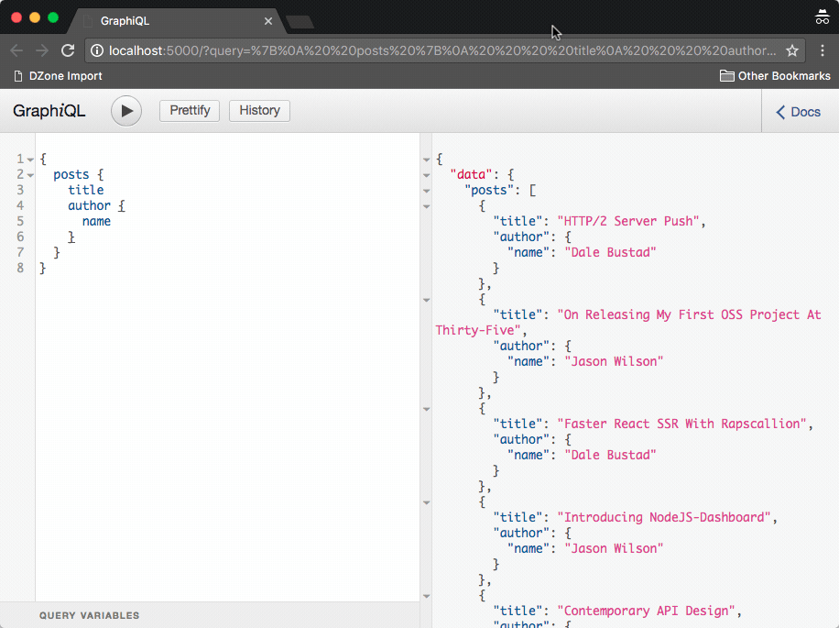The width and height of the screenshot is (839, 628).
Task: Click the "posts" key in the results
Action: click(488, 190)
